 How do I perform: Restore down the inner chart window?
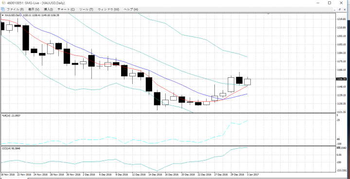click(339, 10)
